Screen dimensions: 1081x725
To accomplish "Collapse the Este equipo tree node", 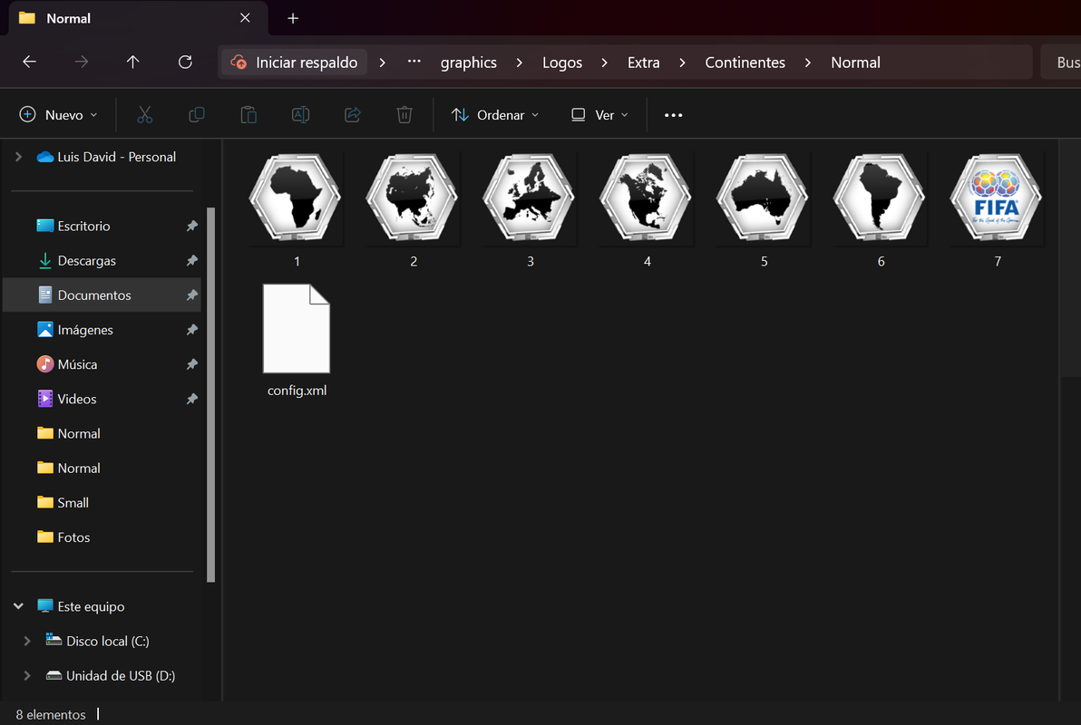I will click(19, 606).
